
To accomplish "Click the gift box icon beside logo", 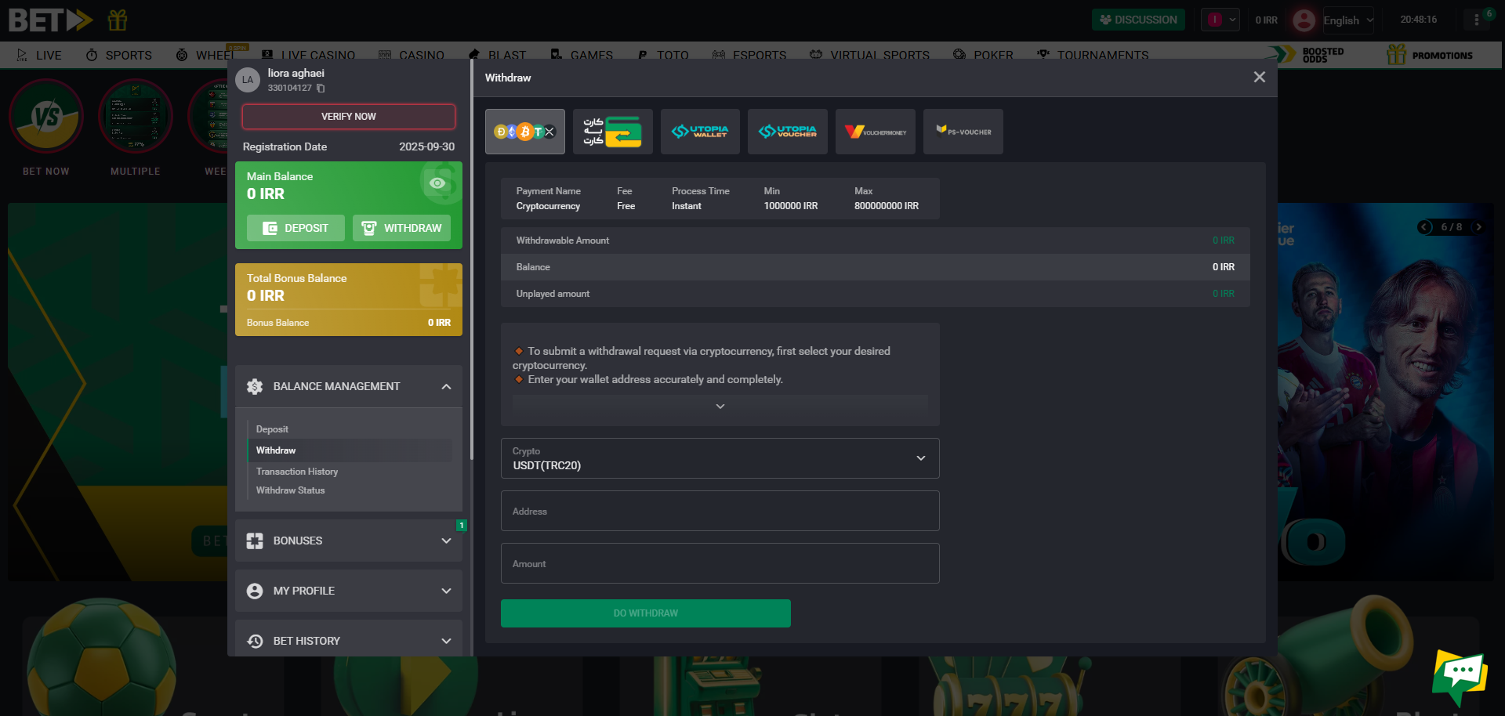I will pos(118,20).
